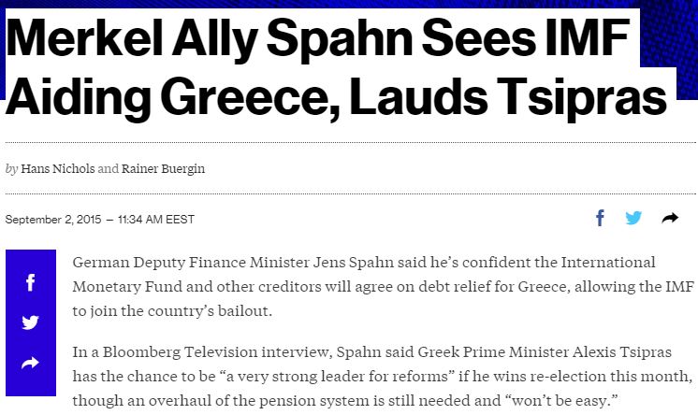The image size is (698, 415).
Task: Click Twitter bird in the blue sidebar
Action: 30,322
